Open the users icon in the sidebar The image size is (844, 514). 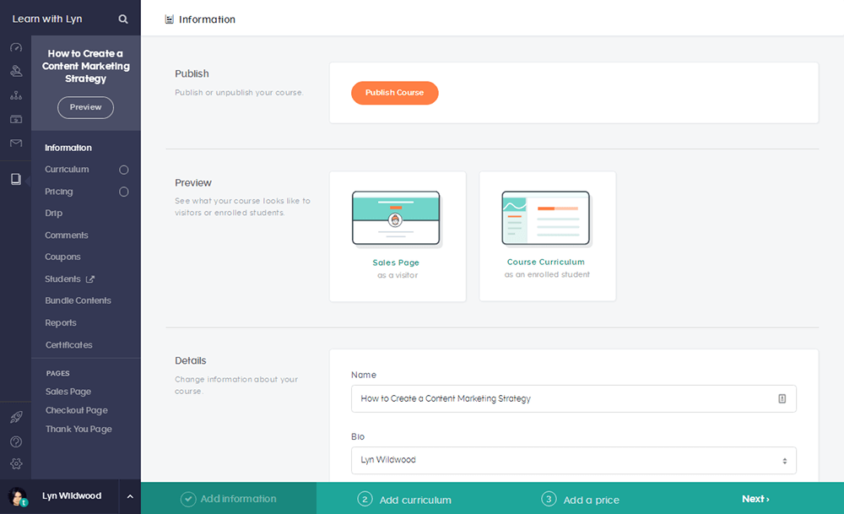[x=16, y=71]
